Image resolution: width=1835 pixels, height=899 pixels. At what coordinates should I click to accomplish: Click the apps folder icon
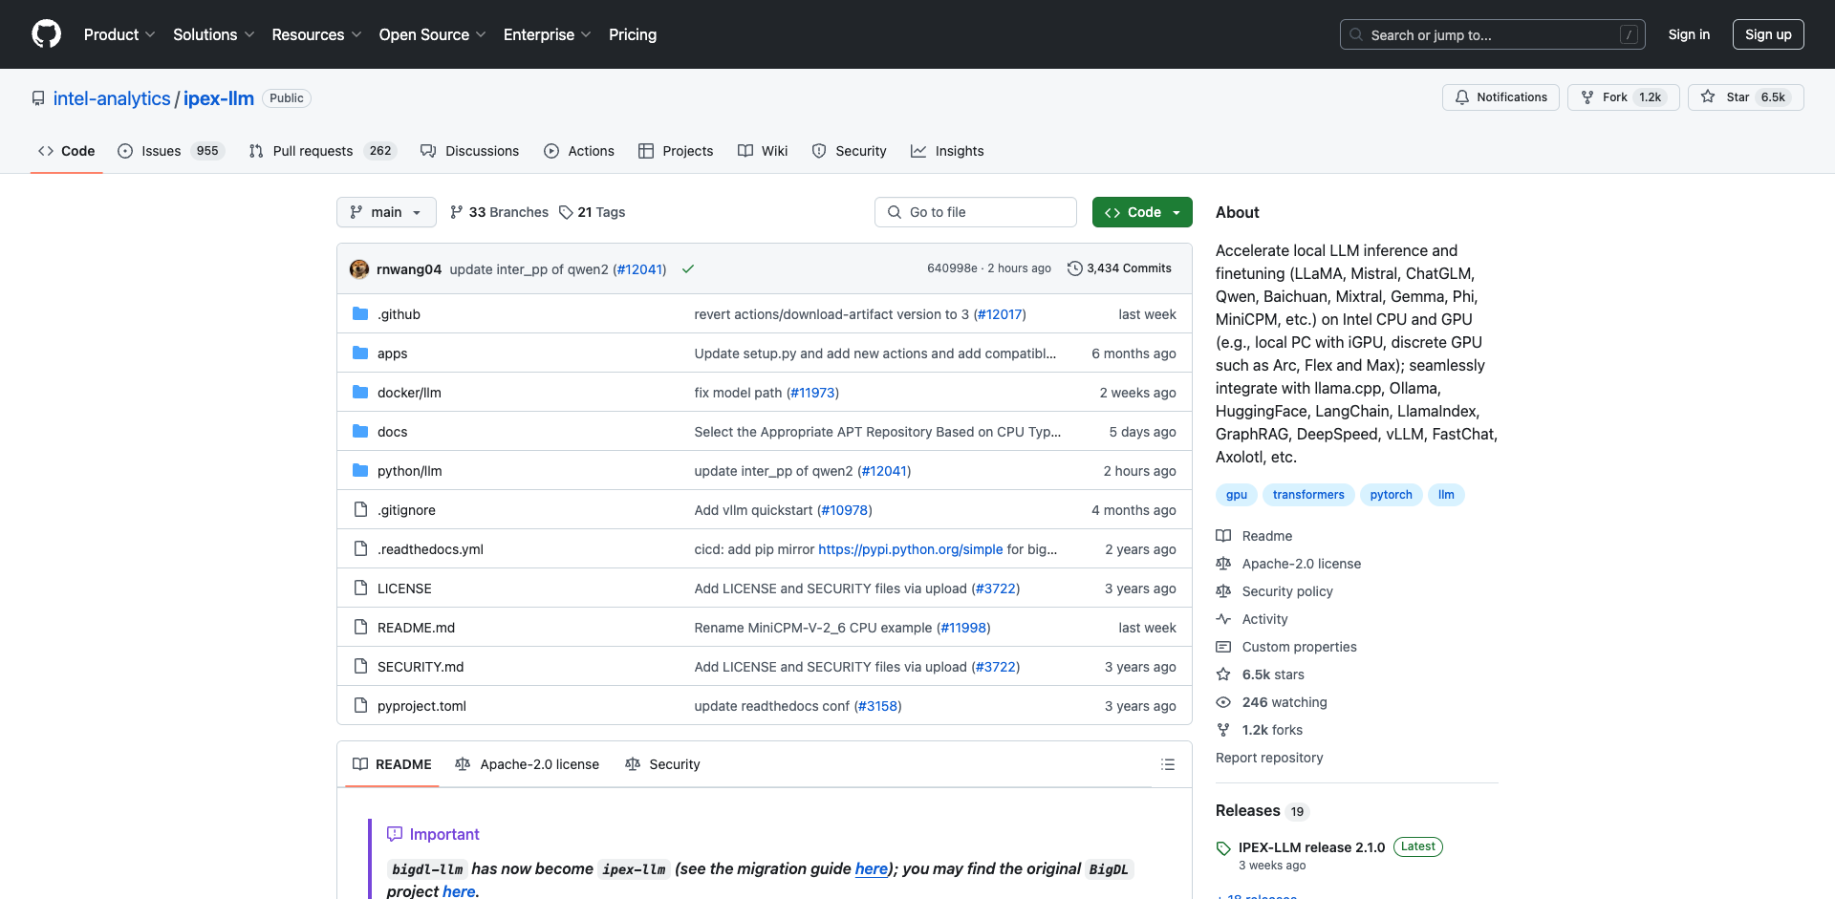pyautogui.click(x=360, y=353)
